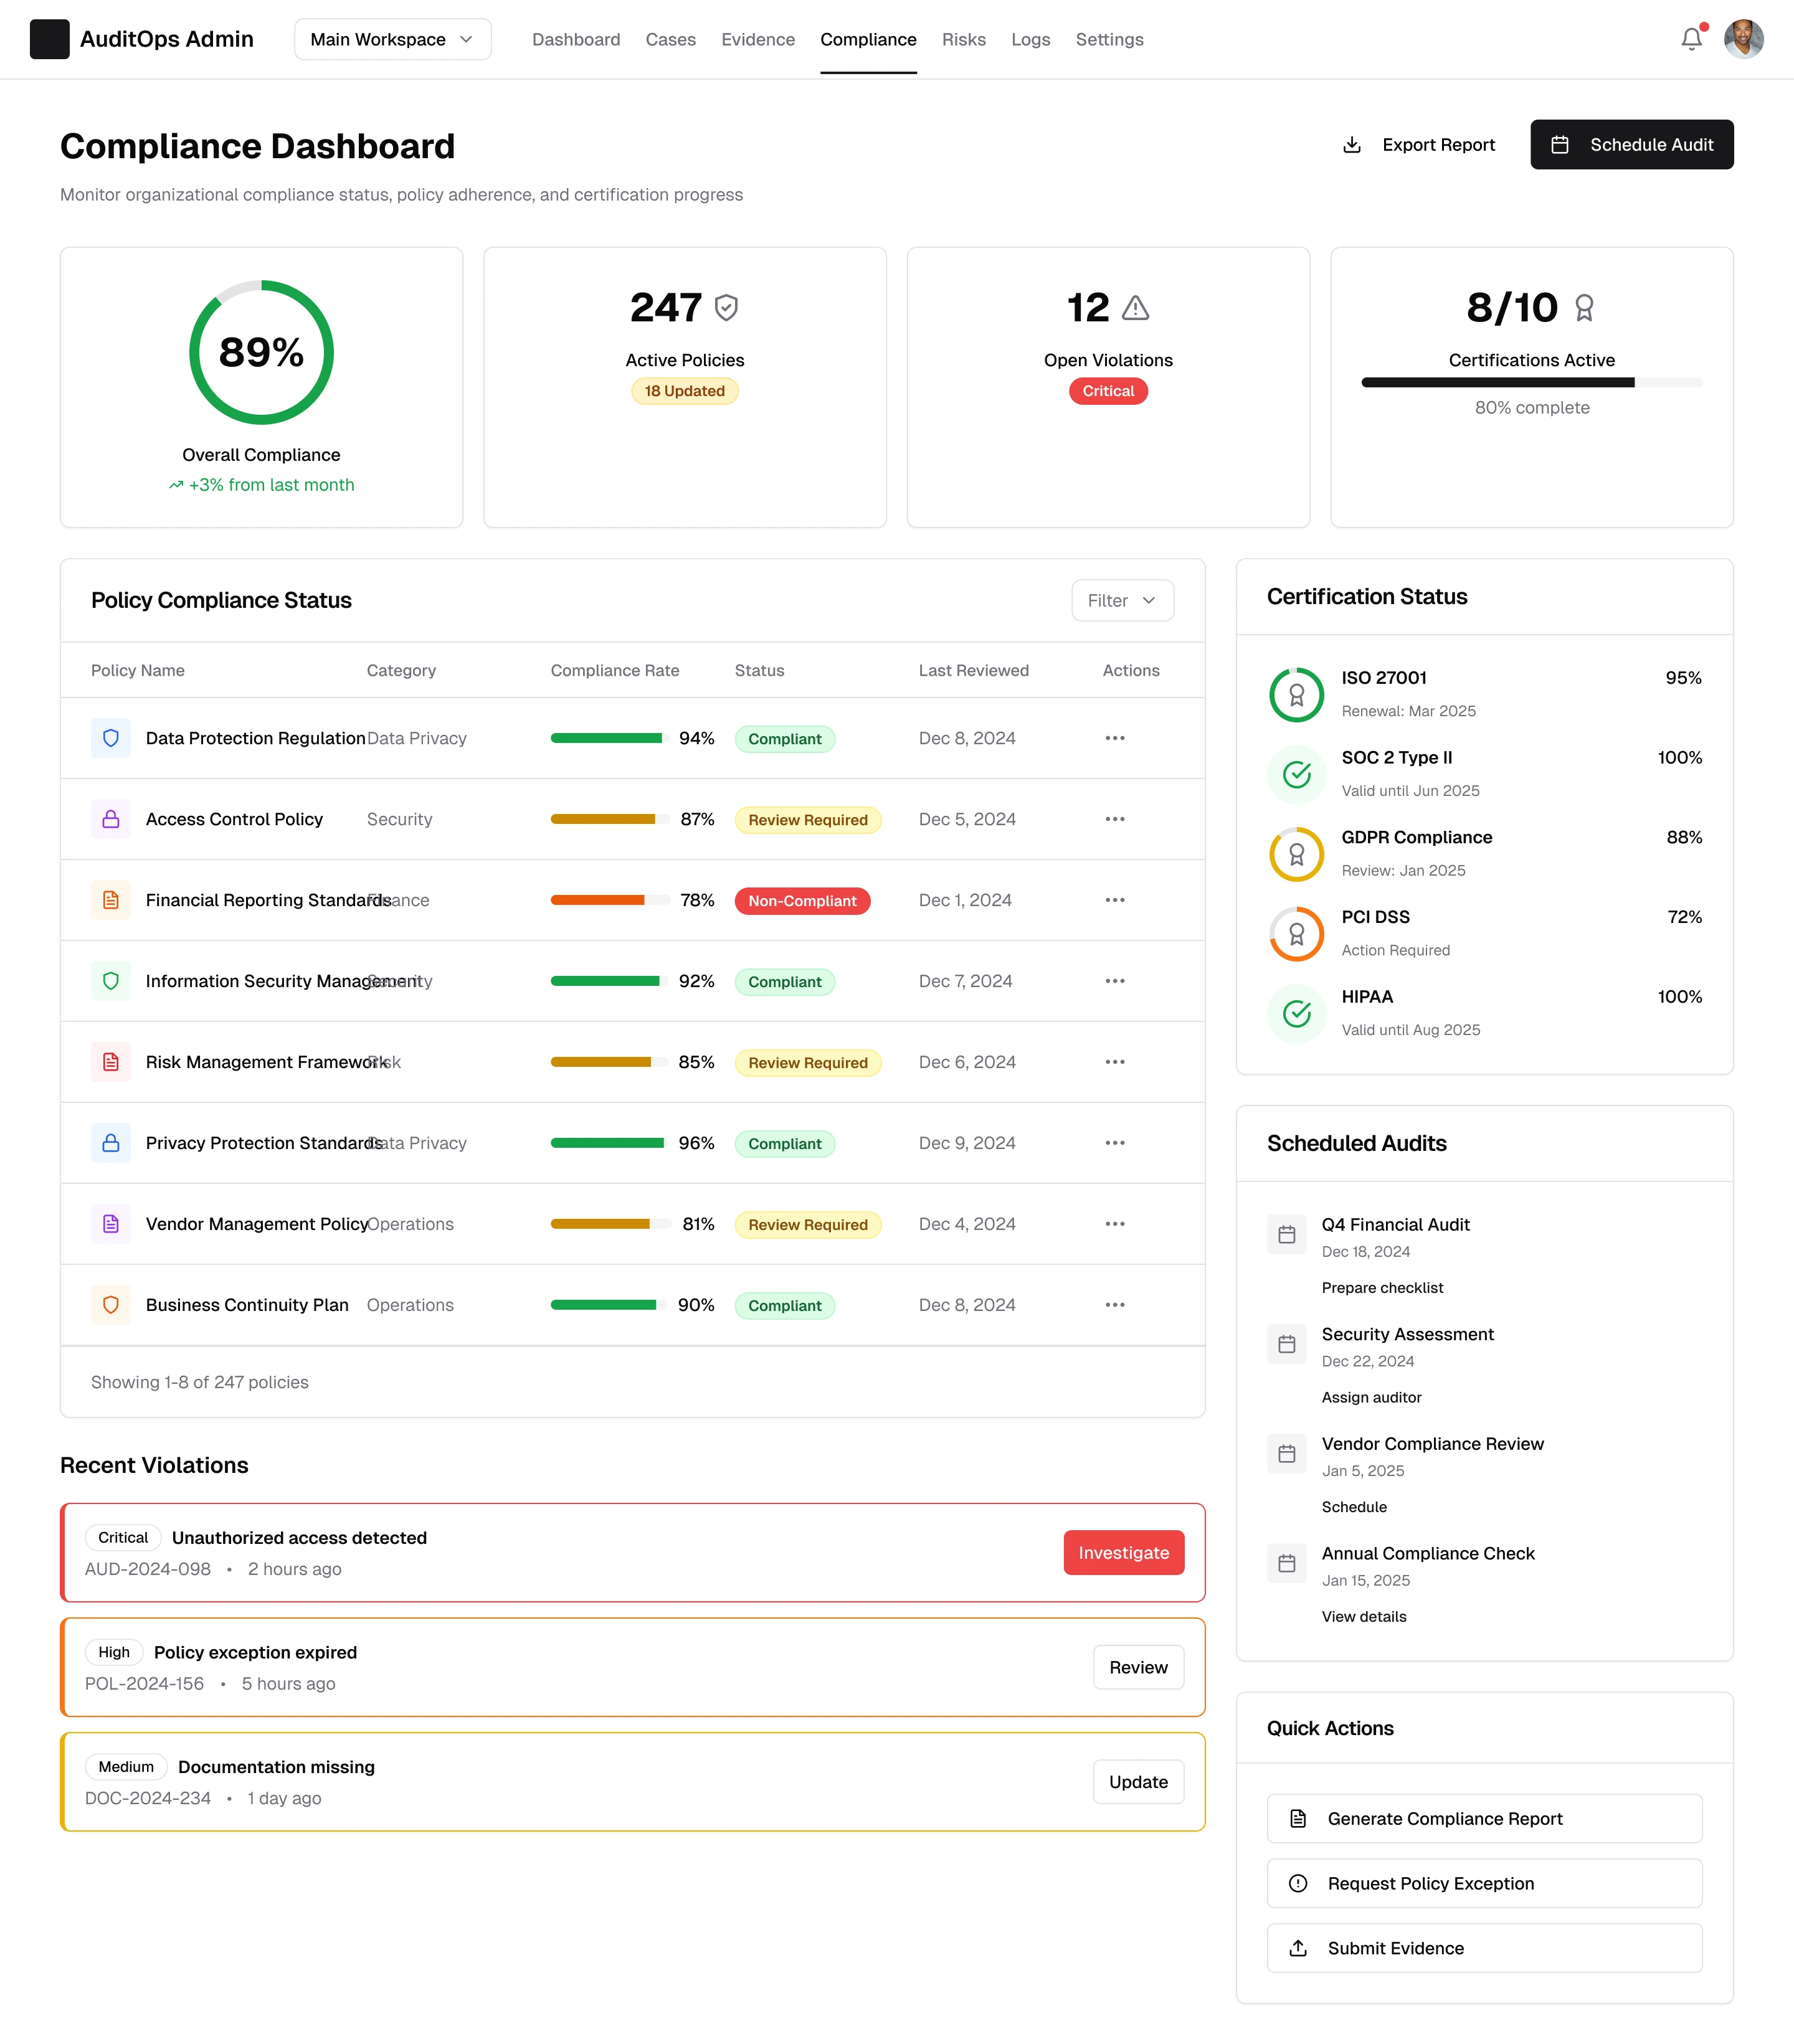Open actions menu for Vendor Management Policy
This screenshot has width=1794, height=2044.
point(1115,1224)
